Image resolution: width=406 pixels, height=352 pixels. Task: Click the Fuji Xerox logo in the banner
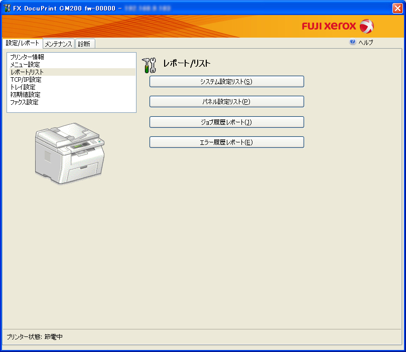coord(337,26)
